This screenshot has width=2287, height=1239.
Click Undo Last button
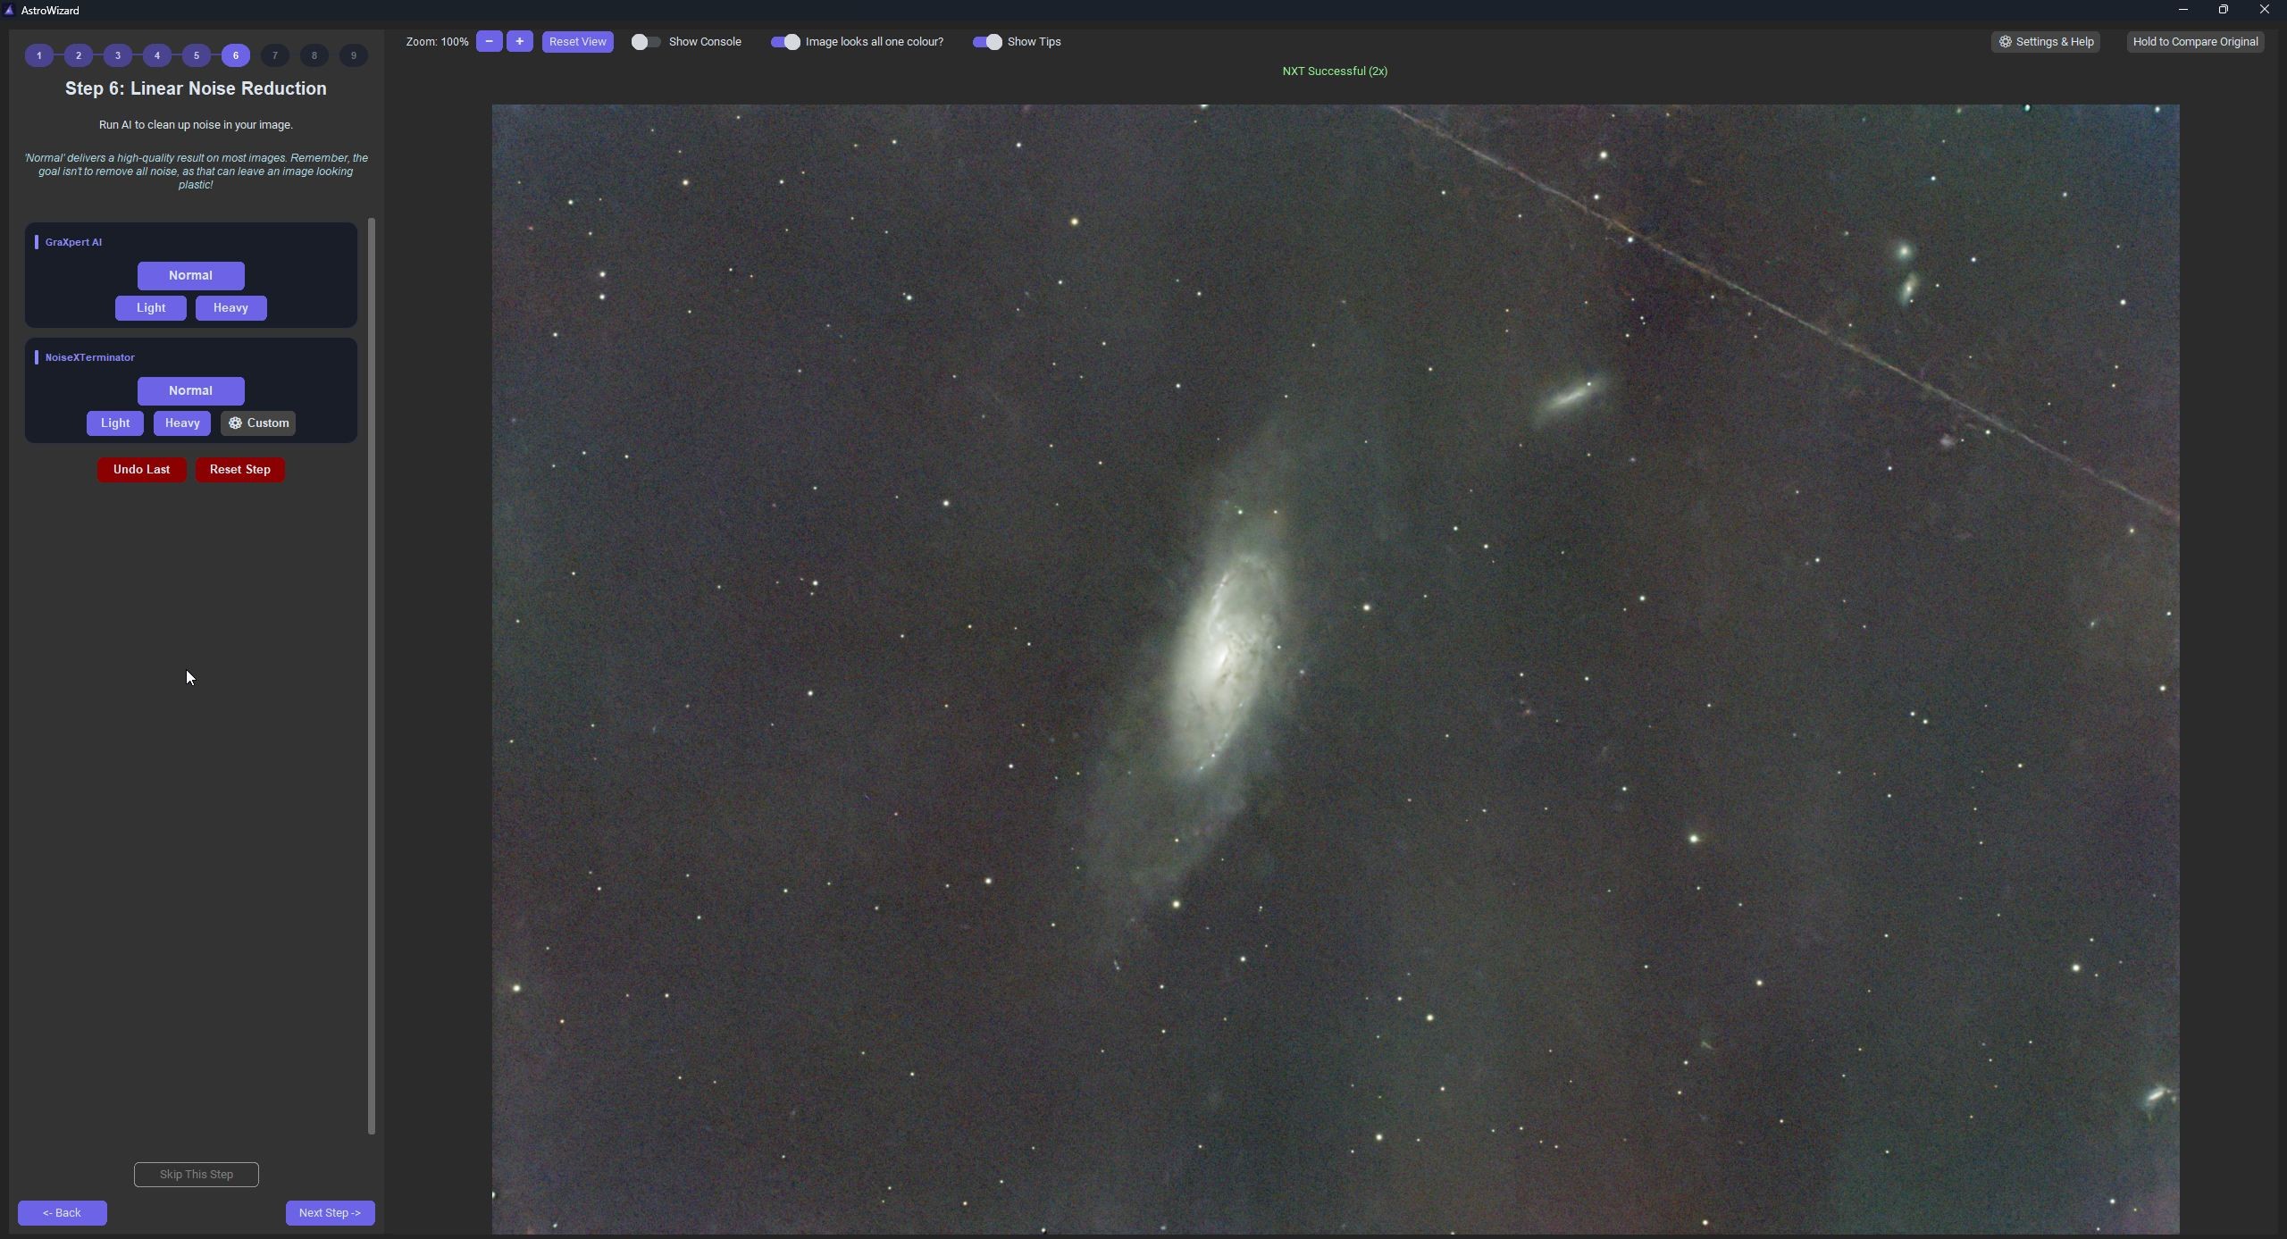(142, 470)
